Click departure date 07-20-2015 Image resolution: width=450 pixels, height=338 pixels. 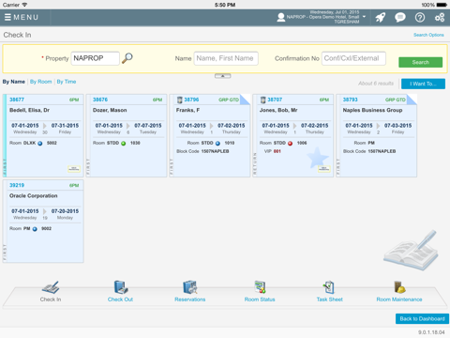pos(65,211)
